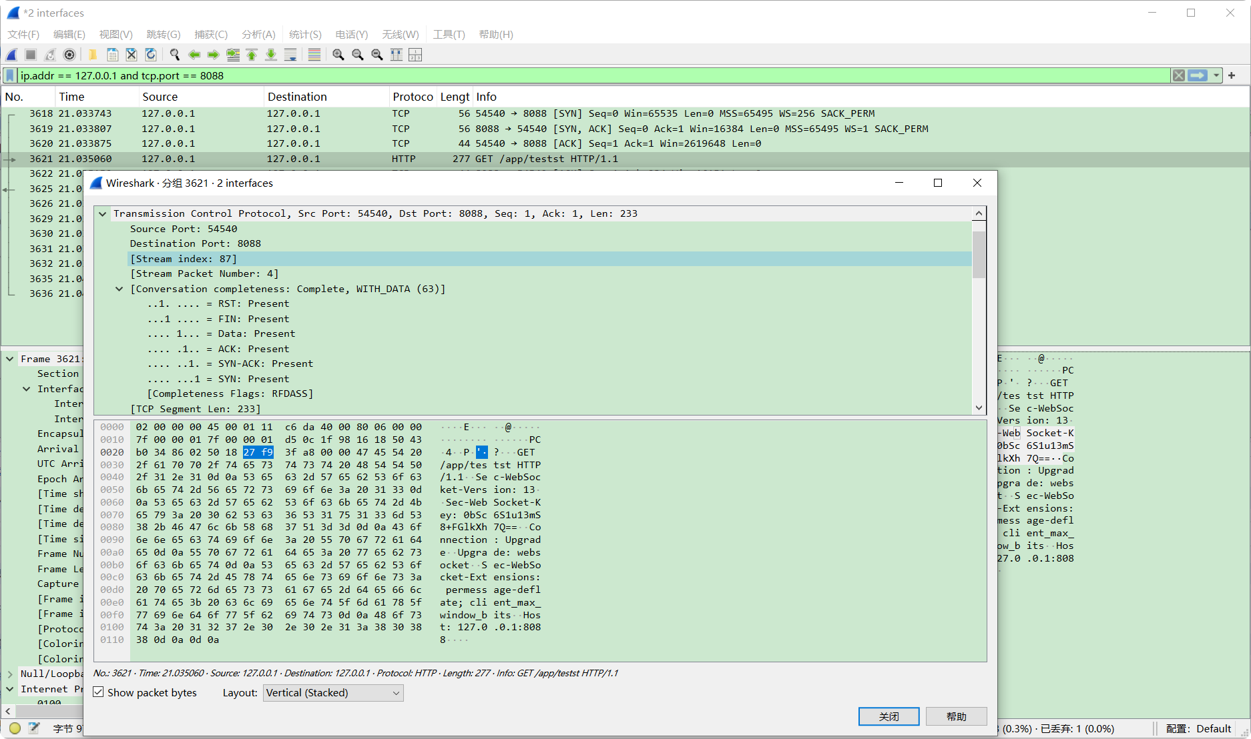Toggle auto-scroll during live capture

[x=290, y=55]
